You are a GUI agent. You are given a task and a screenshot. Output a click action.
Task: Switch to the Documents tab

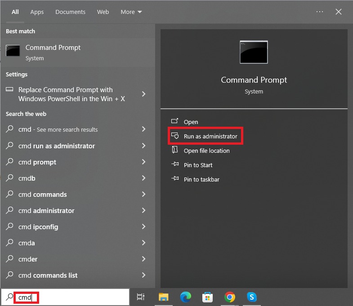[70, 12]
